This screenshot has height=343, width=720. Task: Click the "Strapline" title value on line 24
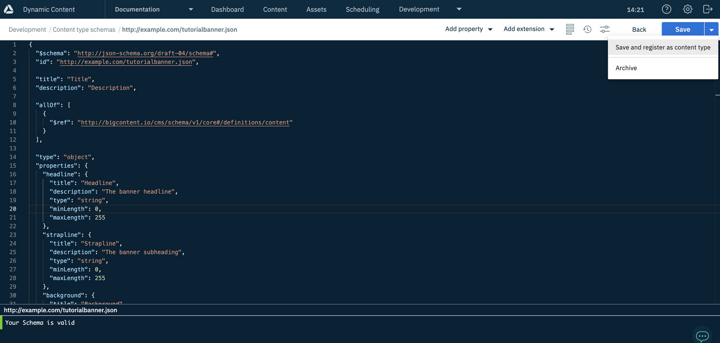(x=100, y=243)
